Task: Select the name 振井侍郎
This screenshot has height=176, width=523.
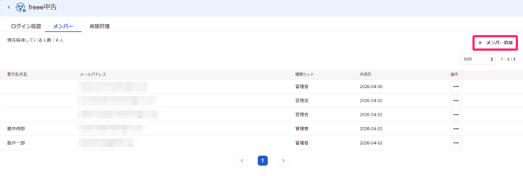Action: (16, 129)
